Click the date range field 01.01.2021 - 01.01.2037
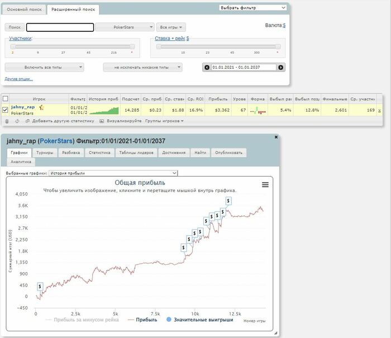Image resolution: width=391 pixels, height=338 pixels. point(244,68)
